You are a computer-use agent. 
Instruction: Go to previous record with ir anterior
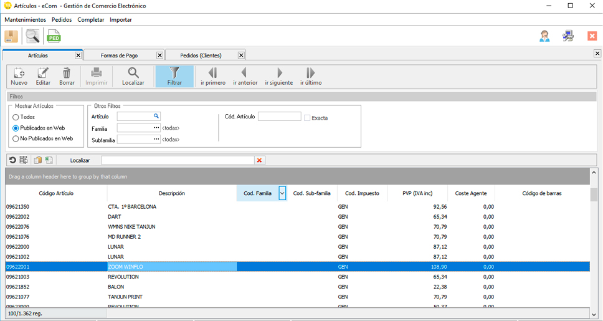point(245,77)
